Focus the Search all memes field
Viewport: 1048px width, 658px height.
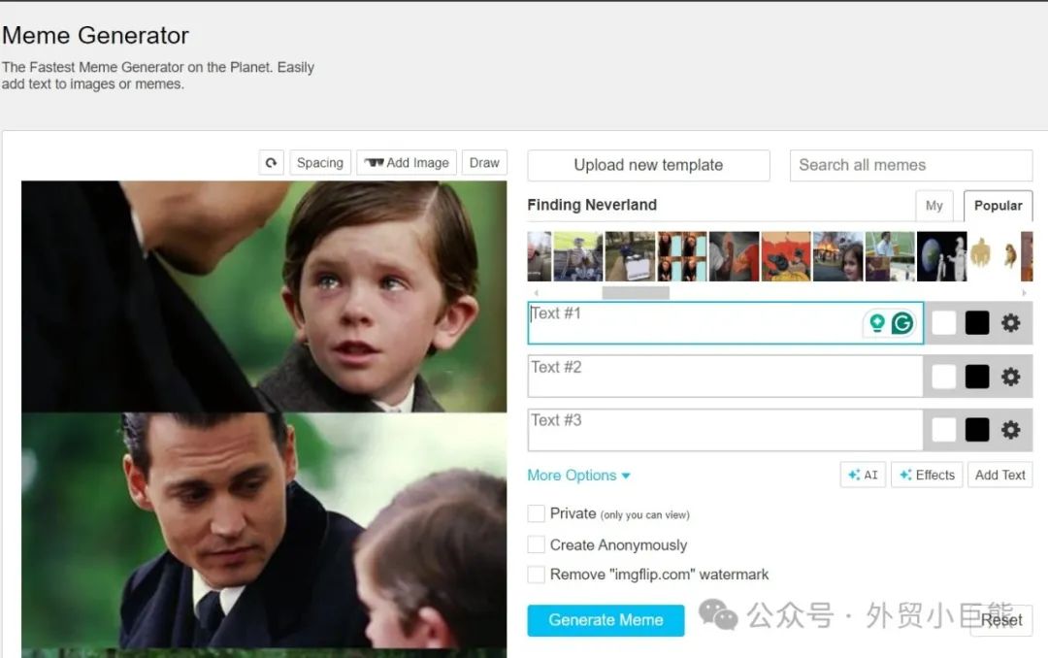911,165
